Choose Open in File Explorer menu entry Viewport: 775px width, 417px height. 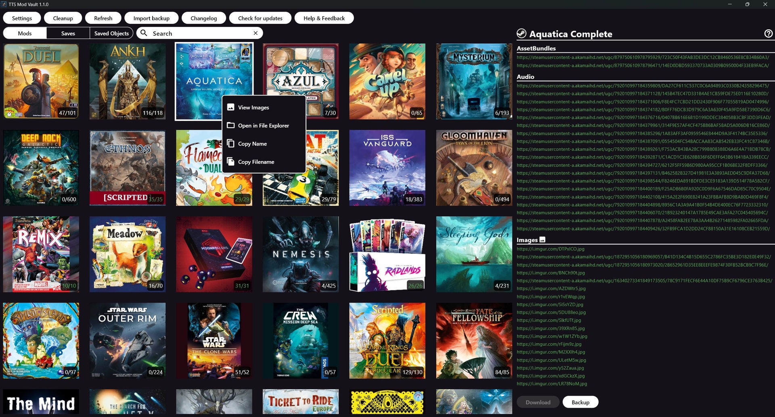(x=264, y=126)
